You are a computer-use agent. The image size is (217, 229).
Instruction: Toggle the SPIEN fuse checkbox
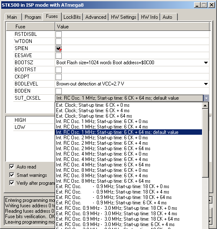58,48
